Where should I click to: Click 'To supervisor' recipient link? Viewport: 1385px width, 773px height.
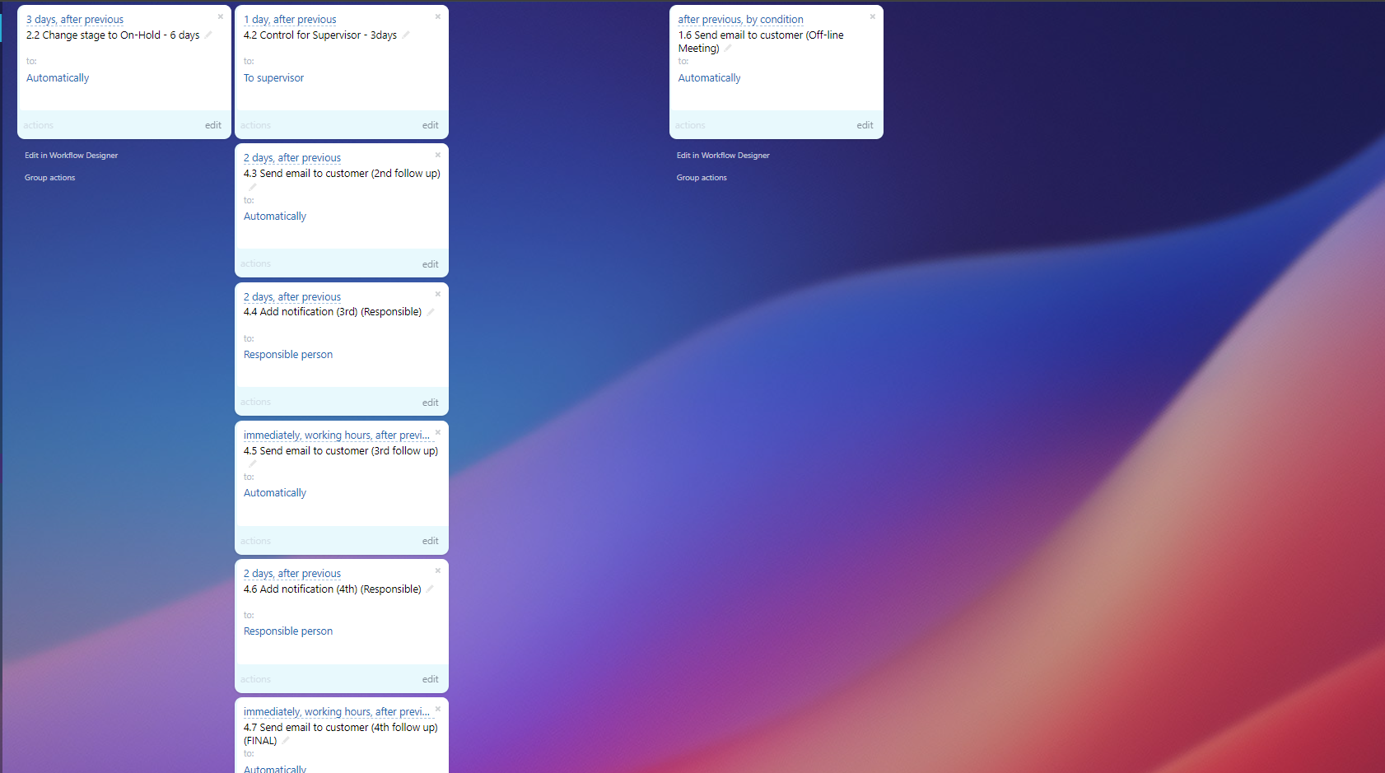[x=273, y=78]
